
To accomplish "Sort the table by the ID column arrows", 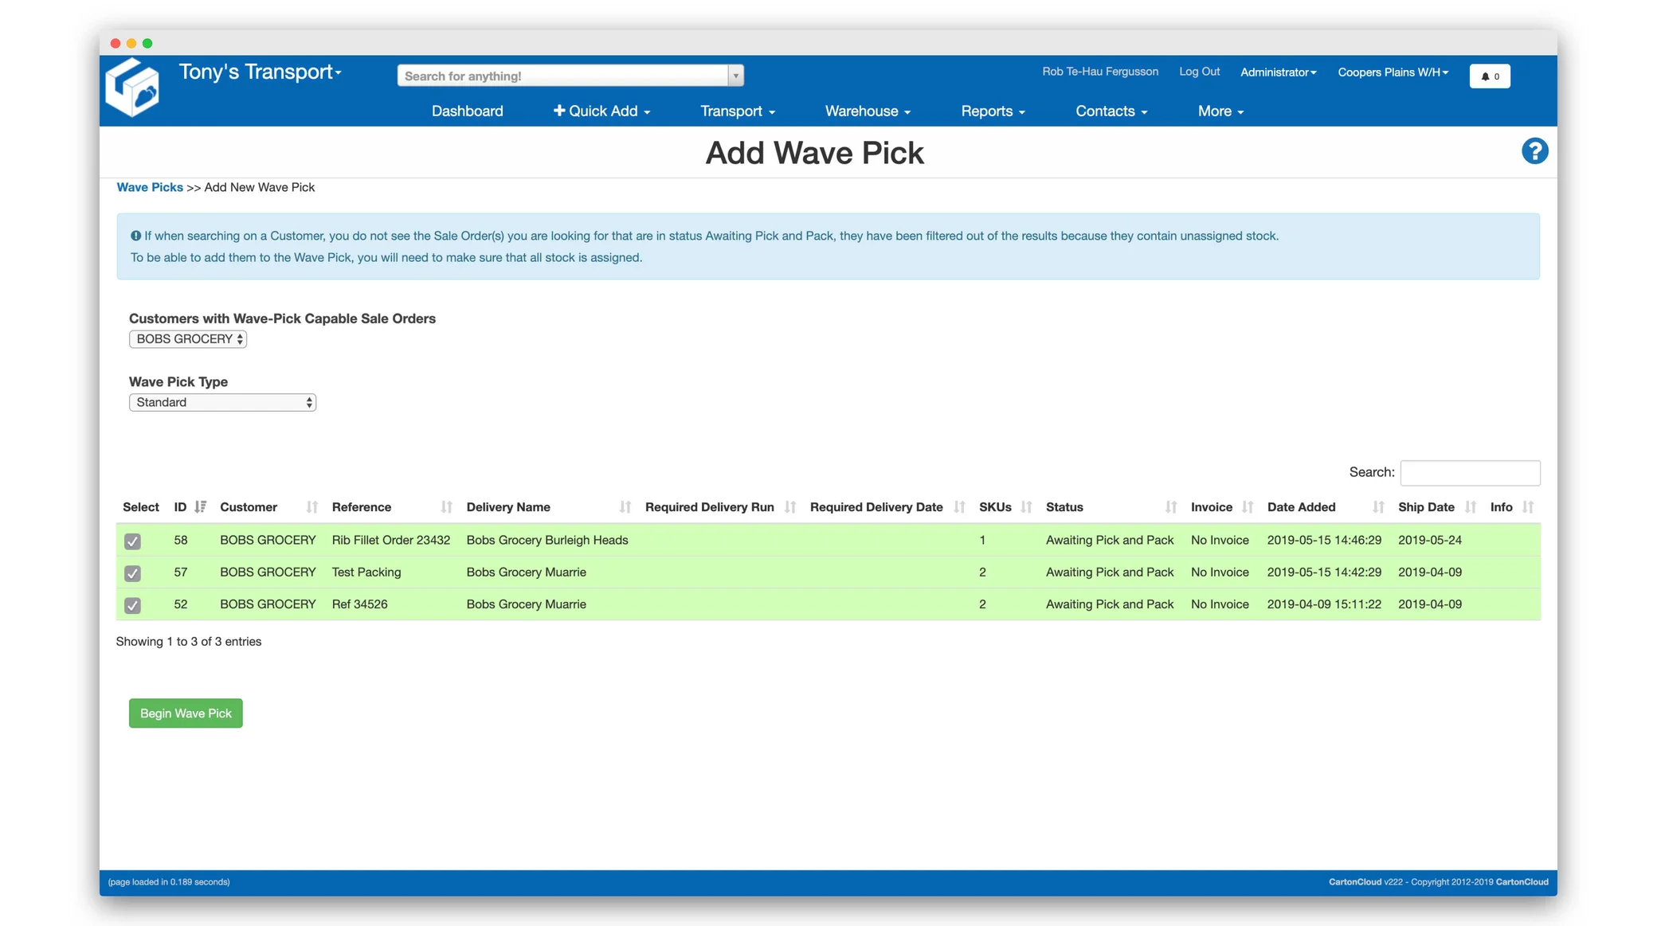I will (x=200, y=506).
